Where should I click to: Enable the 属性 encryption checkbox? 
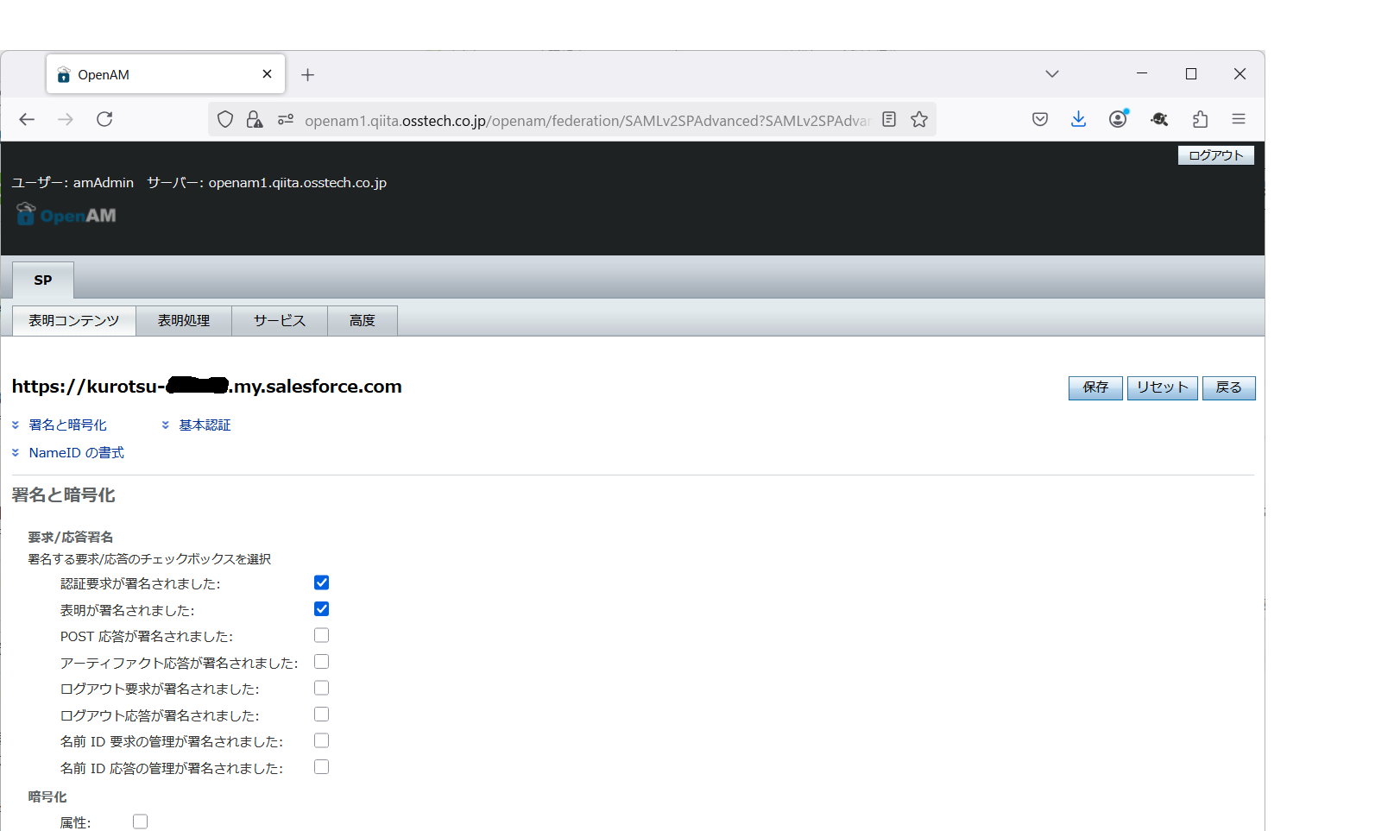140,821
